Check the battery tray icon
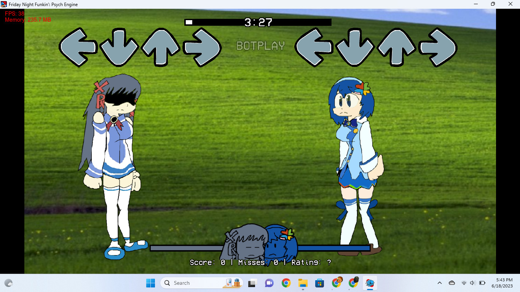The height and width of the screenshot is (292, 520). point(482,283)
